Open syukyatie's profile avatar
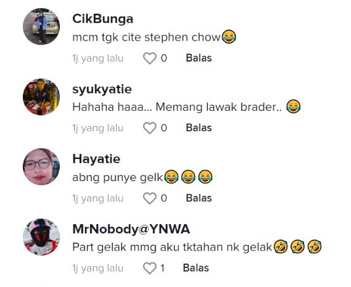The image size is (351, 287). 41,97
